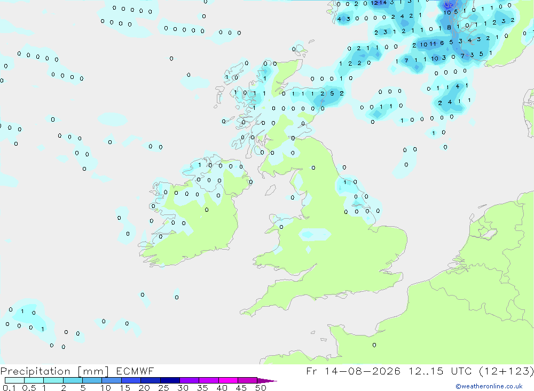This screenshot has height=391, width=534.
Task: Select the 45–50 mm legend swatch
Action: coord(248,380)
